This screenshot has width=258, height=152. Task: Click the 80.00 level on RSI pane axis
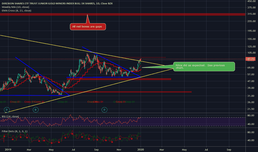pyautogui.click(x=251, y=116)
